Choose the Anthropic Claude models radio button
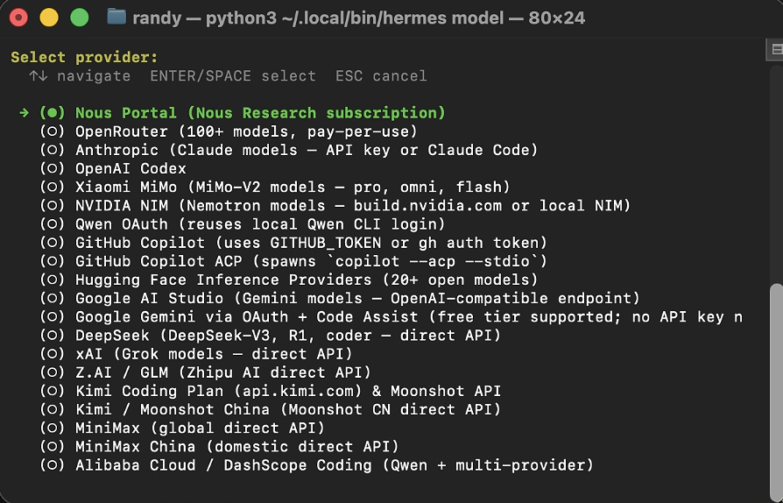The image size is (783, 503). click(x=53, y=150)
